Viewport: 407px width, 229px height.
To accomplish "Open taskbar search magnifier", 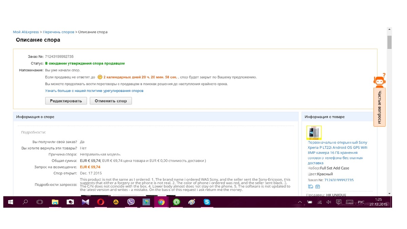I will coord(25,202).
